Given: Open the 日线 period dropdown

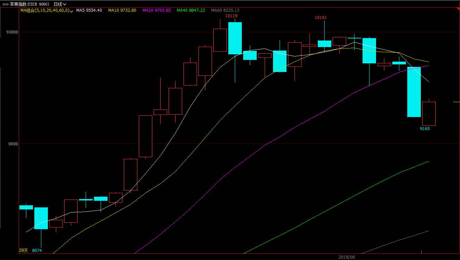Looking at the screenshot, I should 60,4.
